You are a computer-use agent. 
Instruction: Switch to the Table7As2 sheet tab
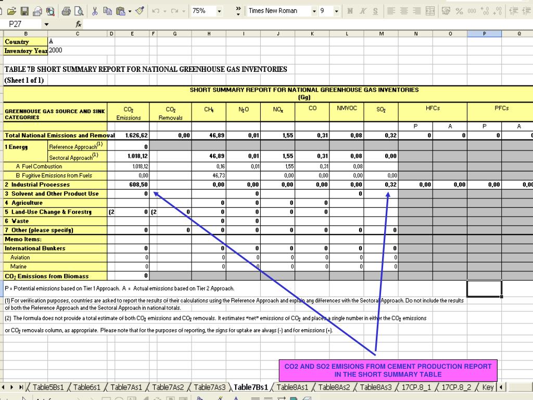168,387
